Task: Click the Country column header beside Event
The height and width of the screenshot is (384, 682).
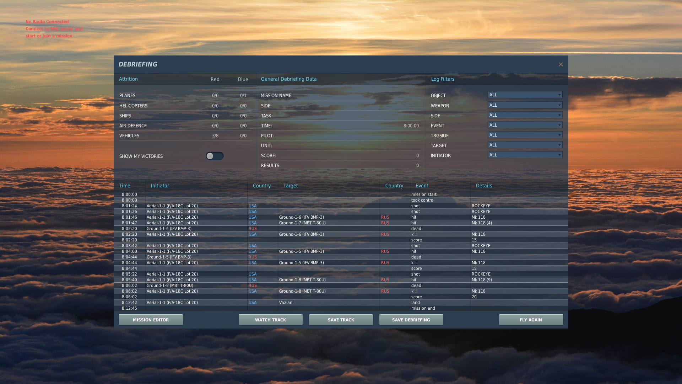Action: pos(394,186)
